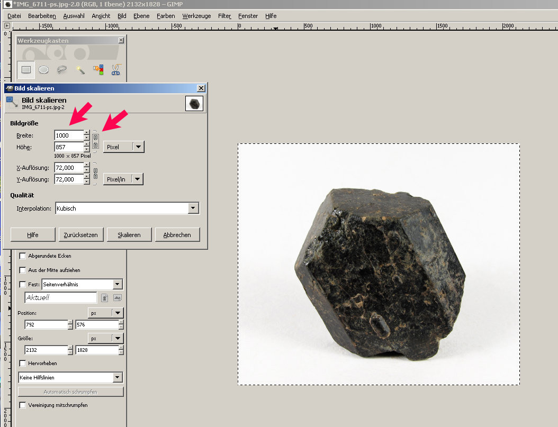This screenshot has width=558, height=427.
Task: Choose the Free Select lasso tool
Action: tap(62, 69)
